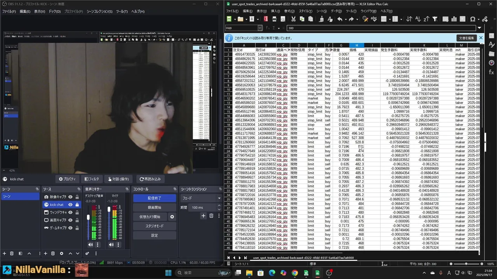This screenshot has height=279, width=497.
Task: Open ファイル(F) menu in OBS
Action: tap(9, 11)
